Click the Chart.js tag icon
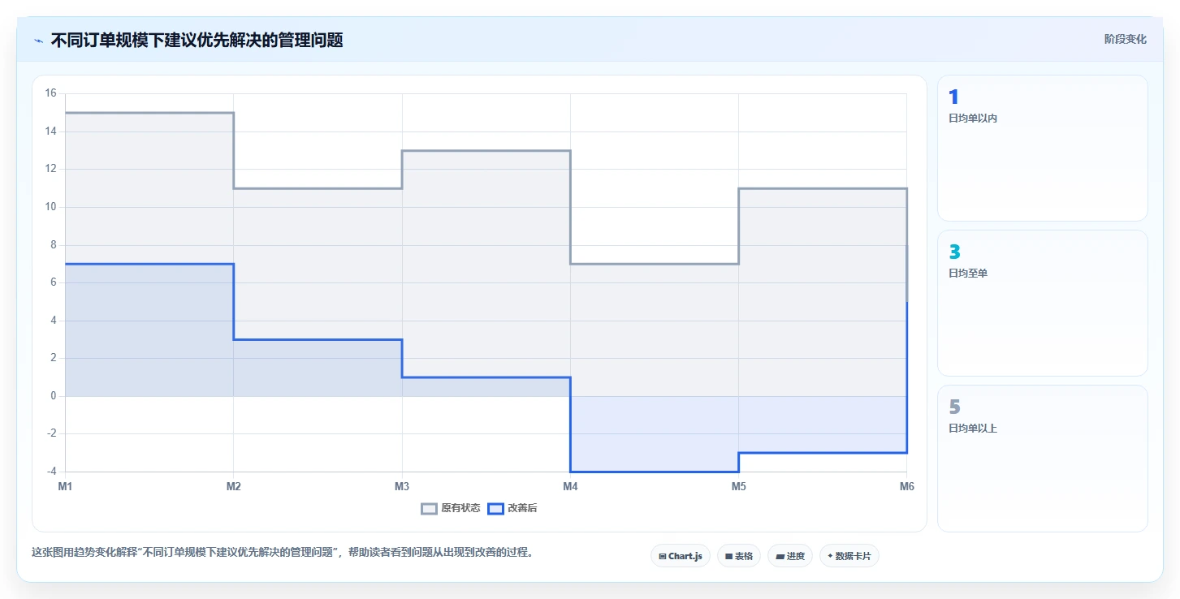This screenshot has height=599, width=1180. (x=663, y=557)
